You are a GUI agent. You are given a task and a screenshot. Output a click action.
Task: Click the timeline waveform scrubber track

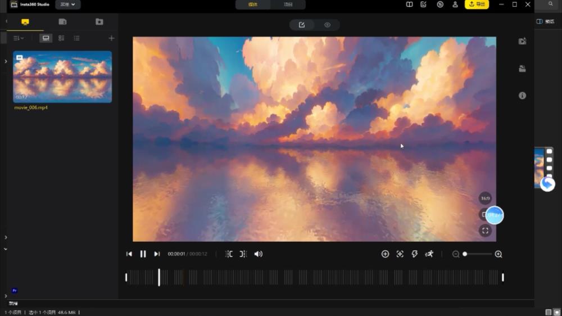pos(314,277)
